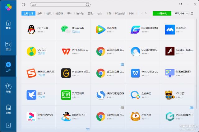Open the QQ 9.4.8 penguin app
This screenshot has width=199, height=132.
(x=31, y=30)
